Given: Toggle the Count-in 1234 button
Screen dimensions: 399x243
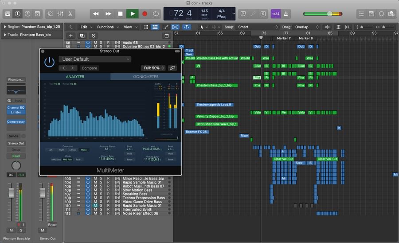Looking at the screenshot, I should (x=276, y=14).
